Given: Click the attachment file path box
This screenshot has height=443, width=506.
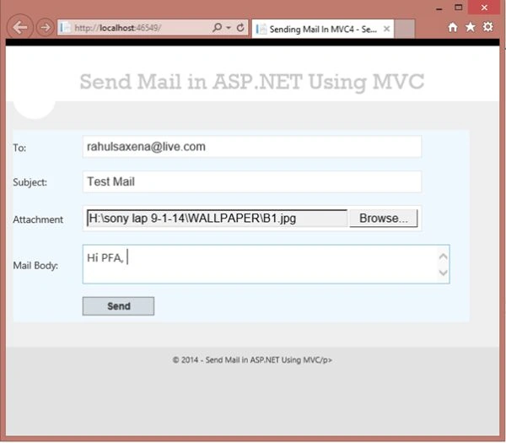Looking at the screenshot, I should (217, 219).
